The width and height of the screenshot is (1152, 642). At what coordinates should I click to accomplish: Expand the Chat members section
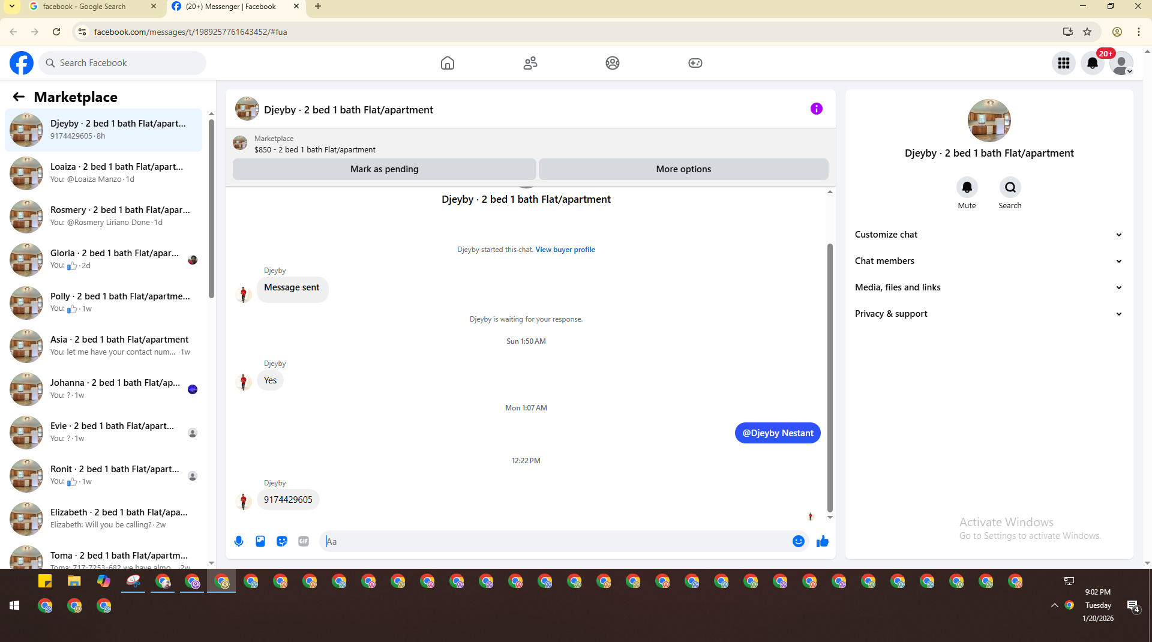click(x=989, y=261)
